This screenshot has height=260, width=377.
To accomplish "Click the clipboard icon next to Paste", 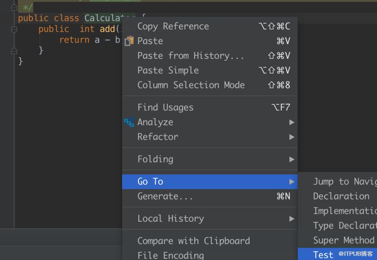I will click(x=129, y=41).
